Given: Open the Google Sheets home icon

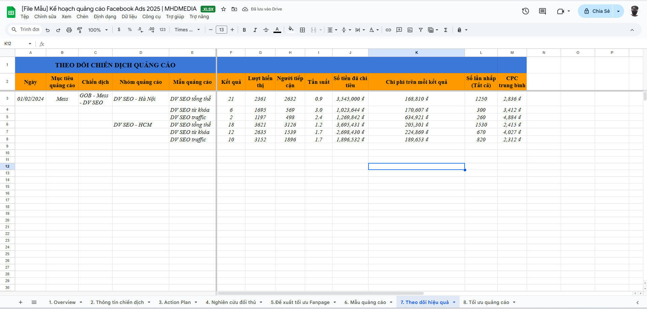Looking at the screenshot, I should click(x=11, y=12).
